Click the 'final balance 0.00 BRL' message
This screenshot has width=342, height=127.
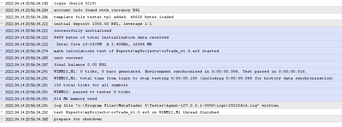(80, 65)
